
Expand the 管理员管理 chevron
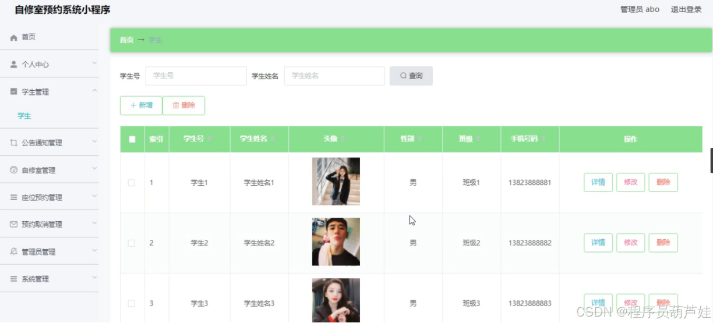(x=94, y=250)
